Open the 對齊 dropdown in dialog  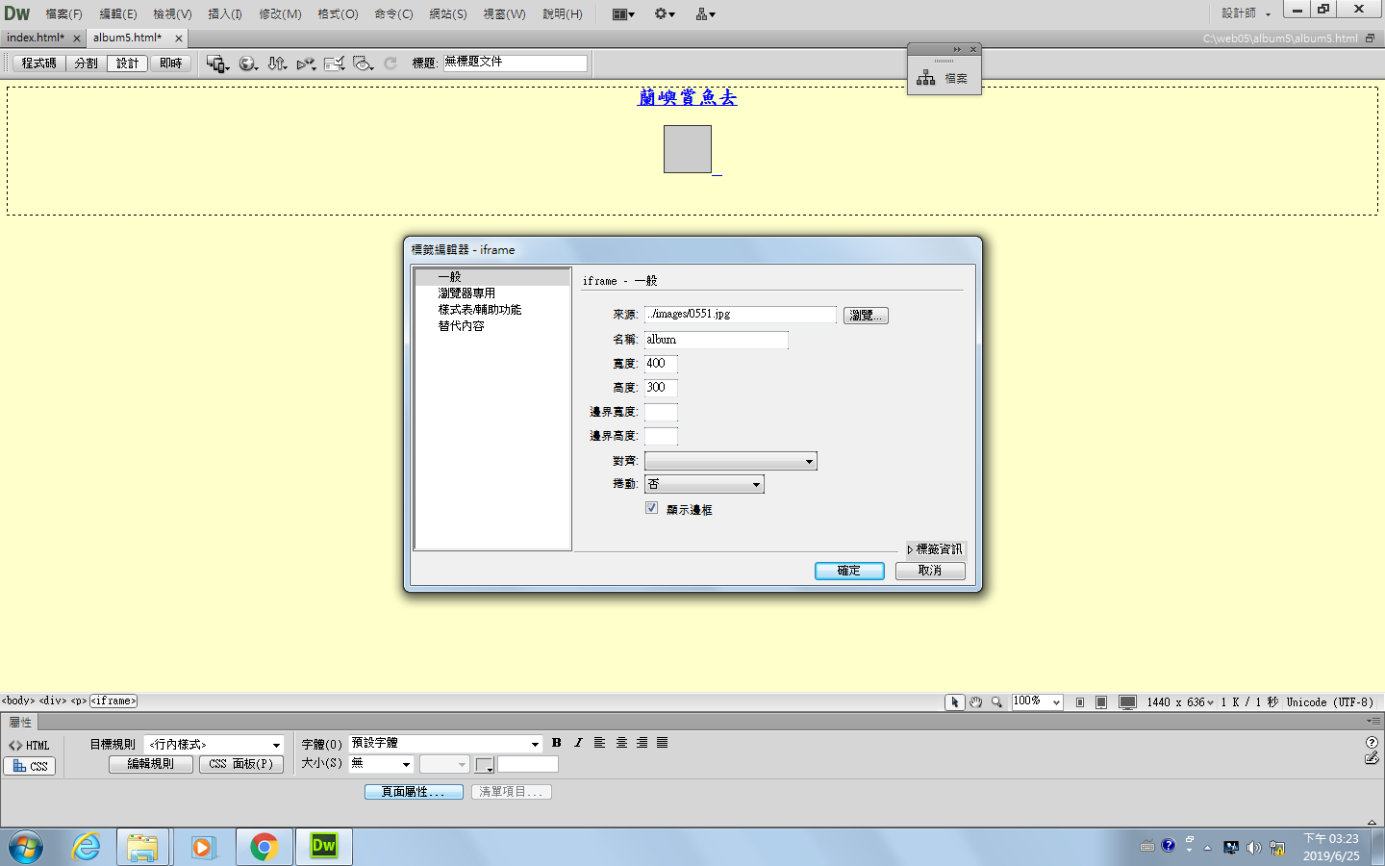(x=730, y=462)
